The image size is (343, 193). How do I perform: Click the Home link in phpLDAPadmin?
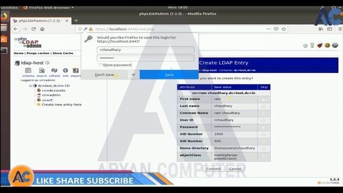(19, 53)
